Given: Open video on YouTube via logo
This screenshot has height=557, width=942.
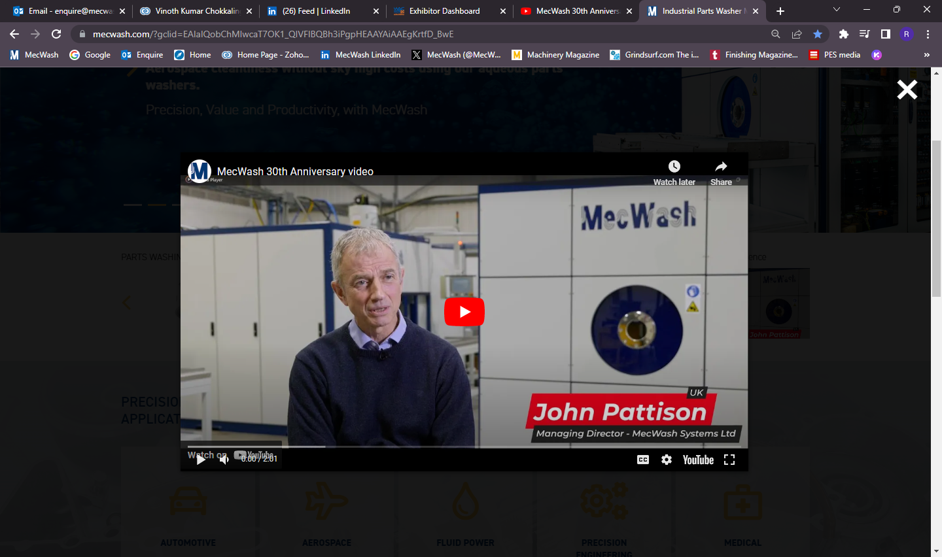Looking at the screenshot, I should [698, 460].
